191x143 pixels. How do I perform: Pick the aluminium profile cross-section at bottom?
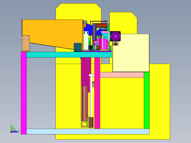(84, 124)
